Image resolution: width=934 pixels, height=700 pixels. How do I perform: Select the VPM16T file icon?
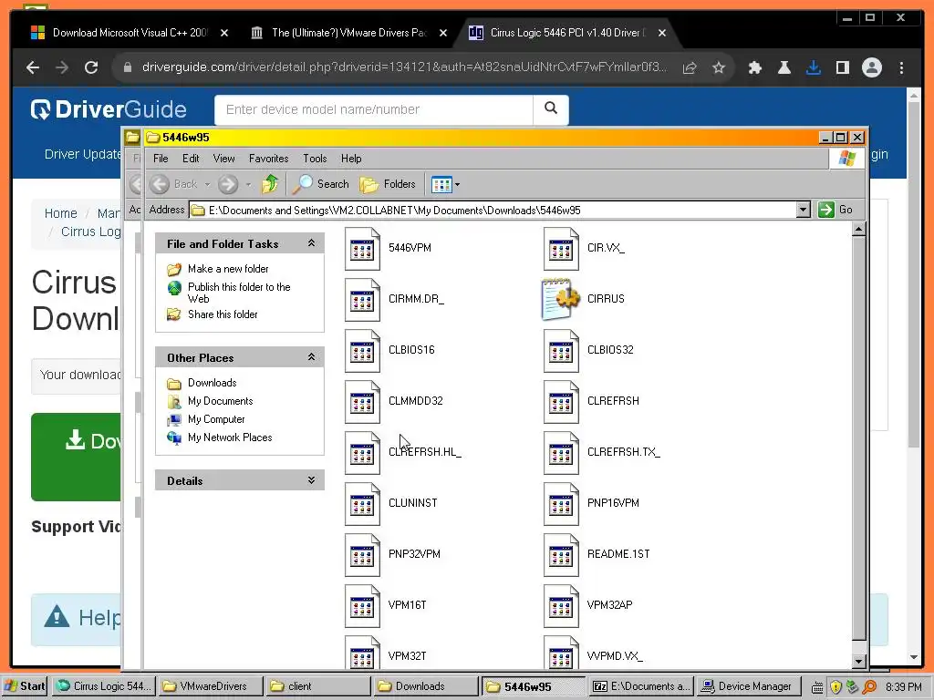pyautogui.click(x=362, y=607)
